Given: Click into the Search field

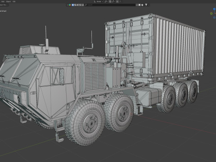Looking at the screenshot, I should (x=110, y=5).
